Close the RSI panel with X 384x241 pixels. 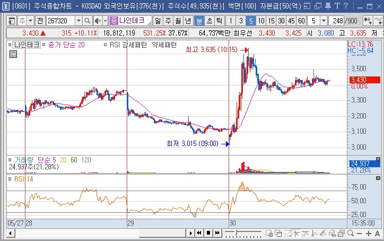[x=378, y=178]
